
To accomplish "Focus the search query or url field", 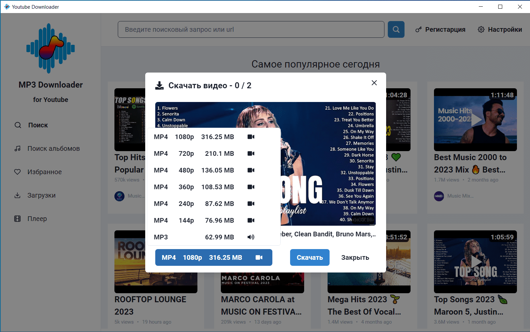I will 251,29.
